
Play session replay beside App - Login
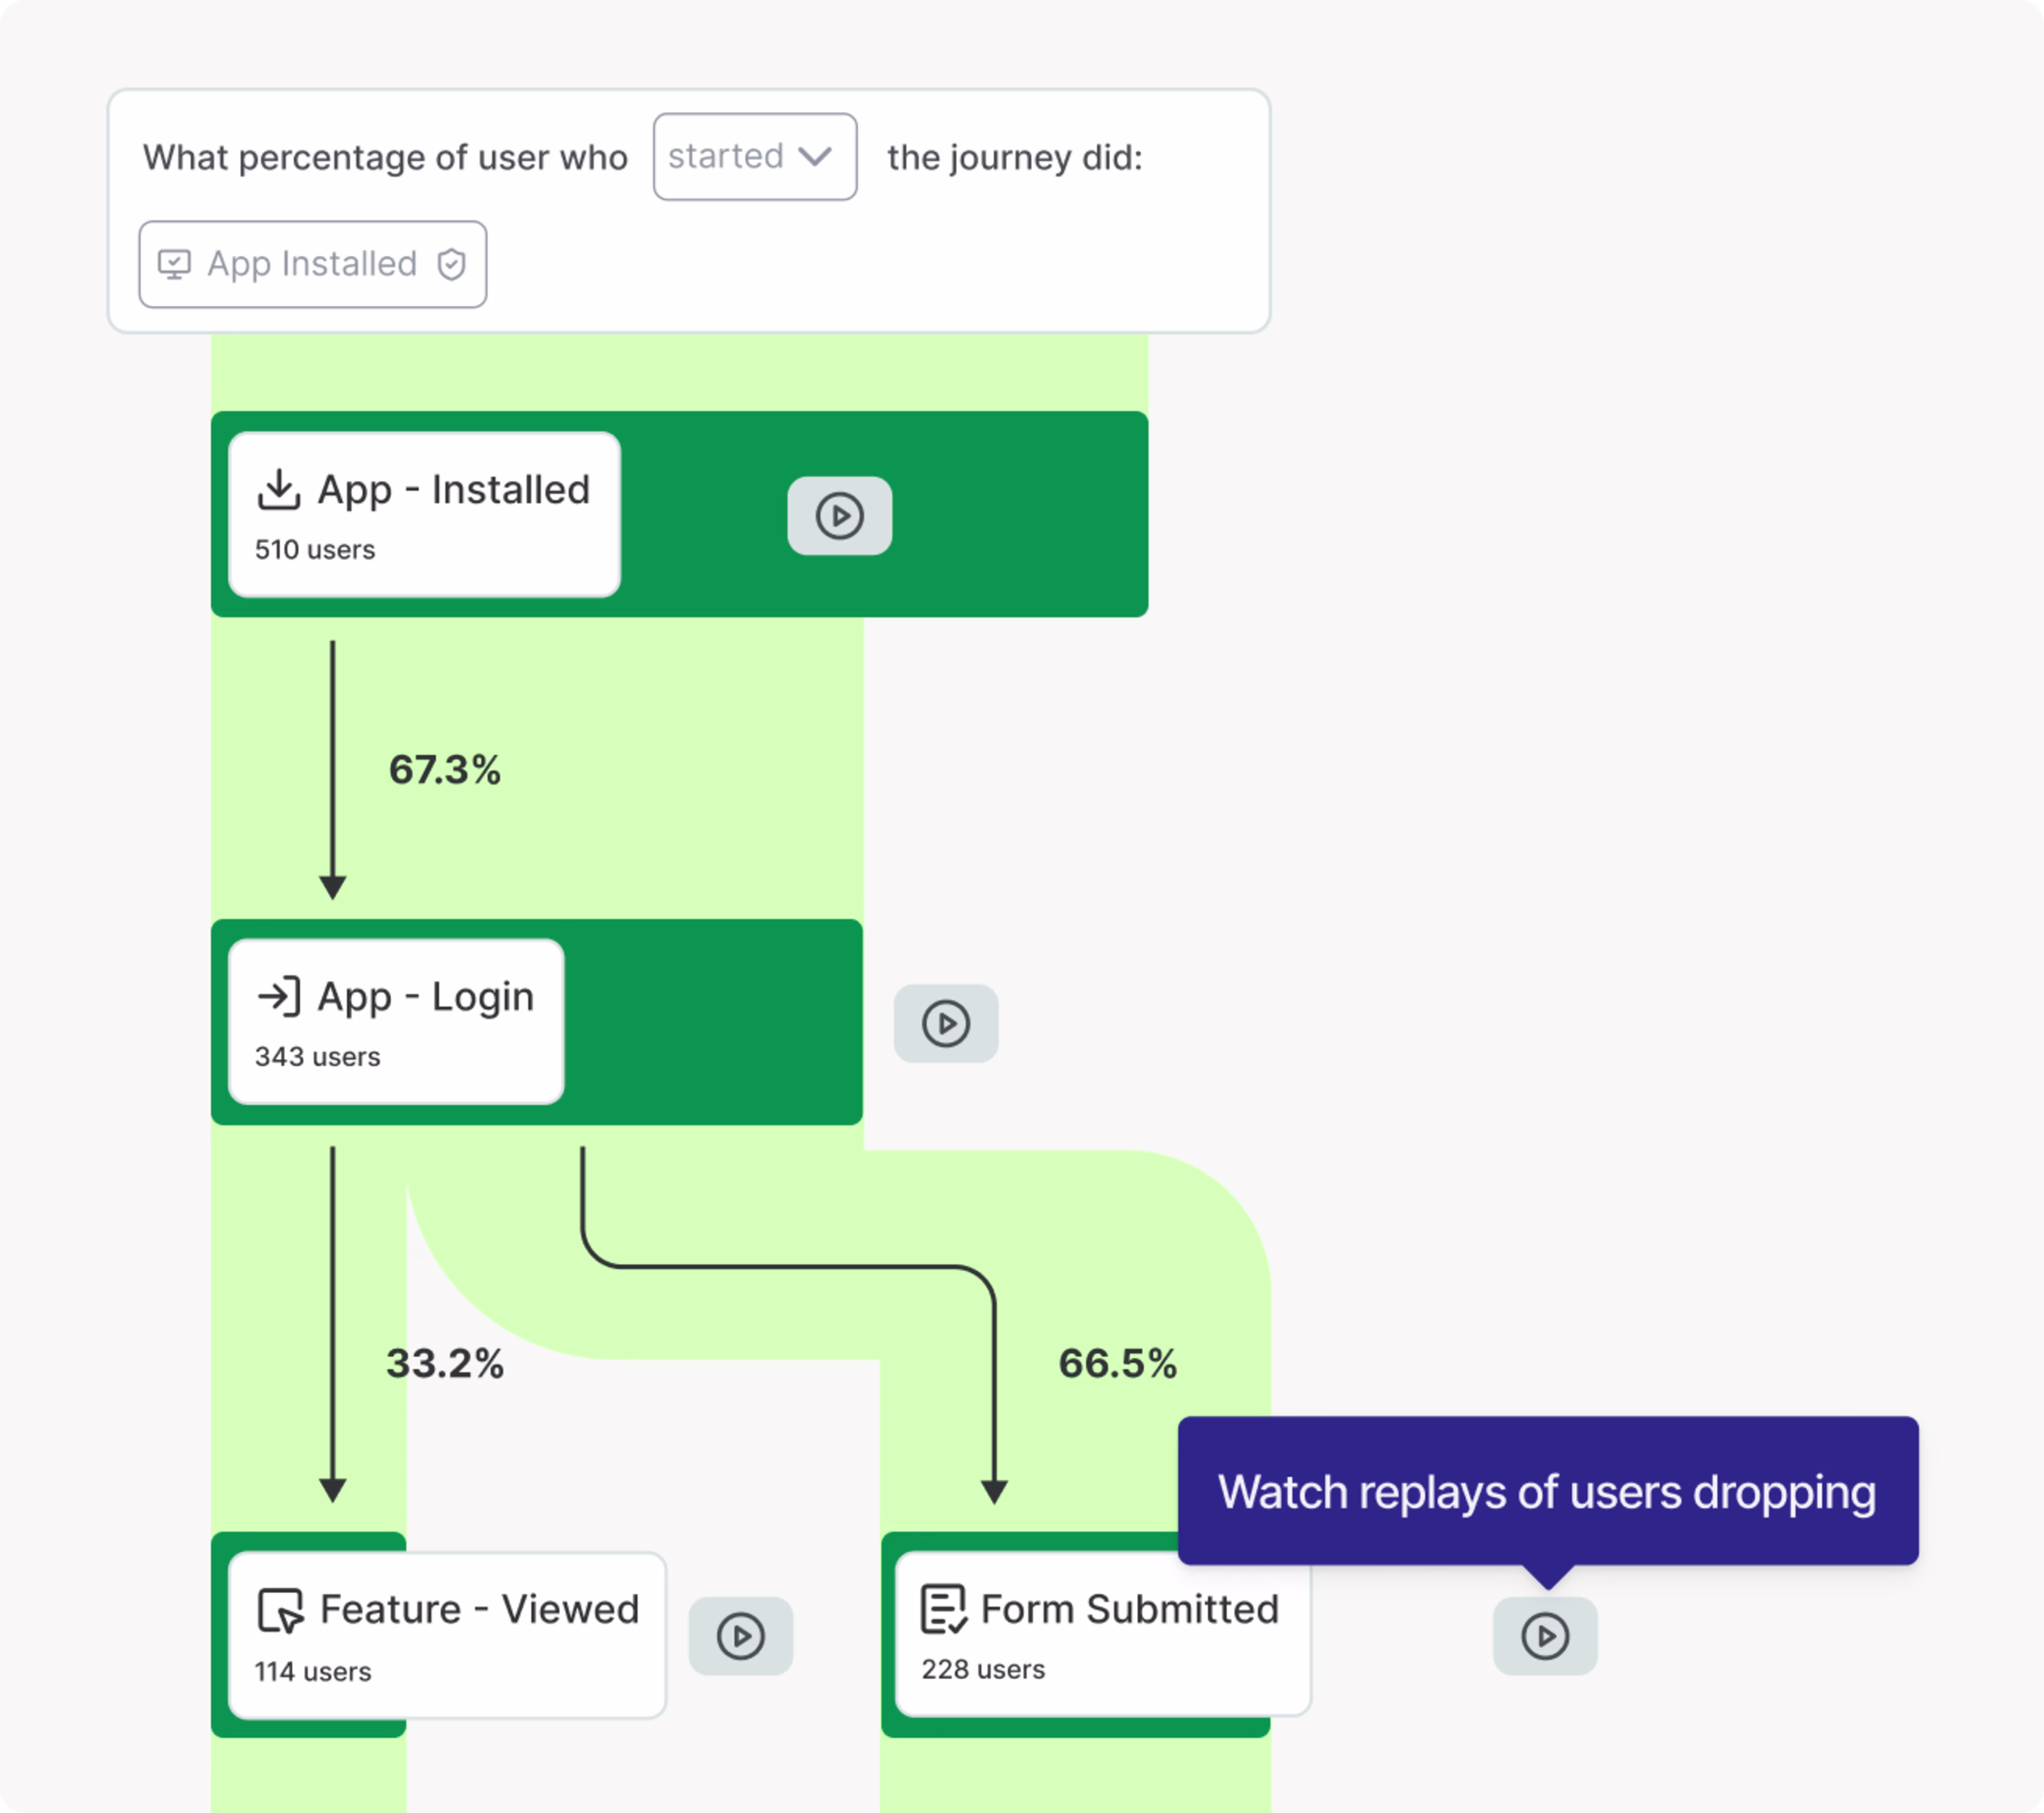point(945,1023)
